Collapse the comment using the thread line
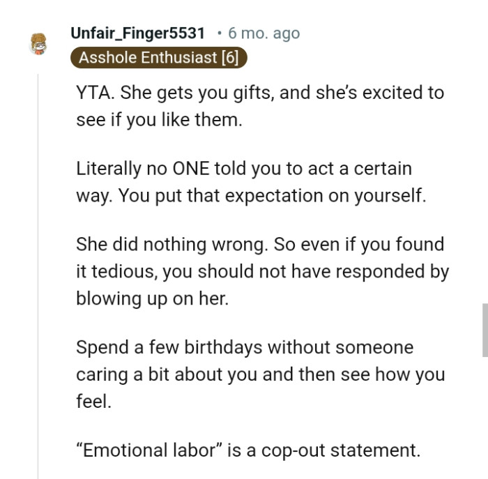The width and height of the screenshot is (488, 479). 38,279
